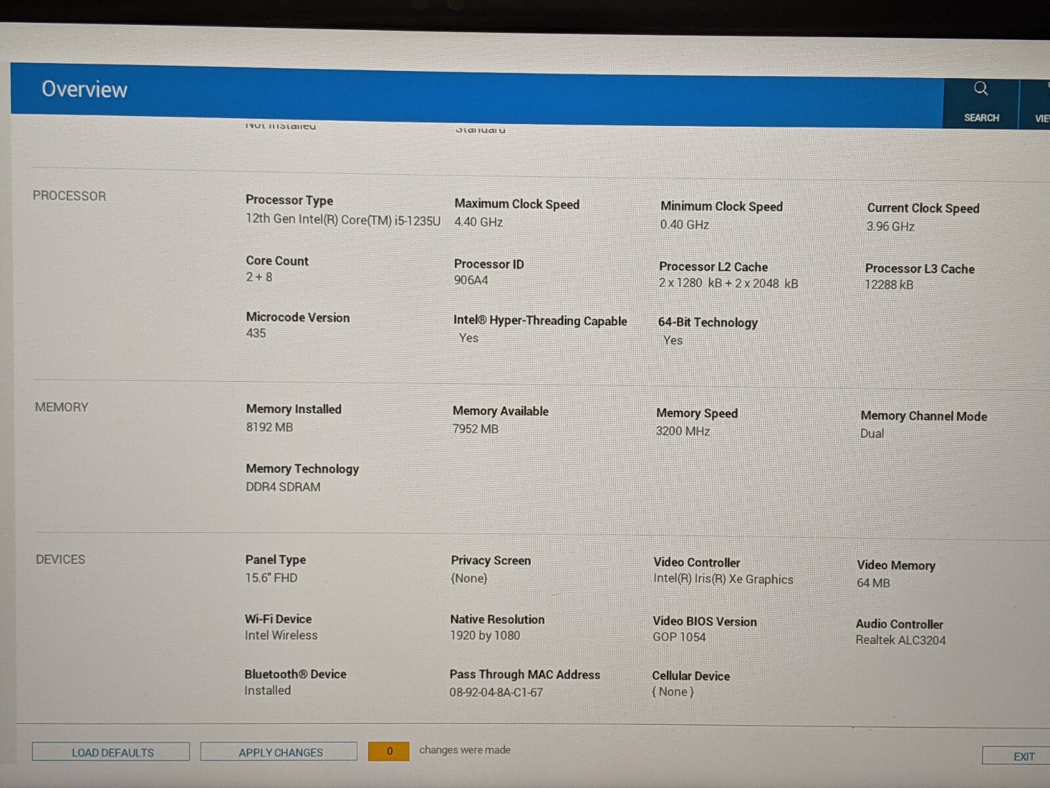1050x788 pixels.
Task: Select the Overview page title
Action: pos(85,89)
